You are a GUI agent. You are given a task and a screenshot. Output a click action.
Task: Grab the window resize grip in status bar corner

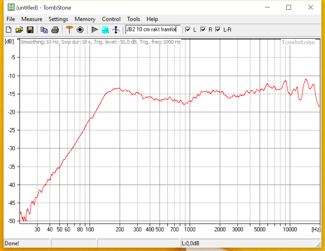coord(318,245)
